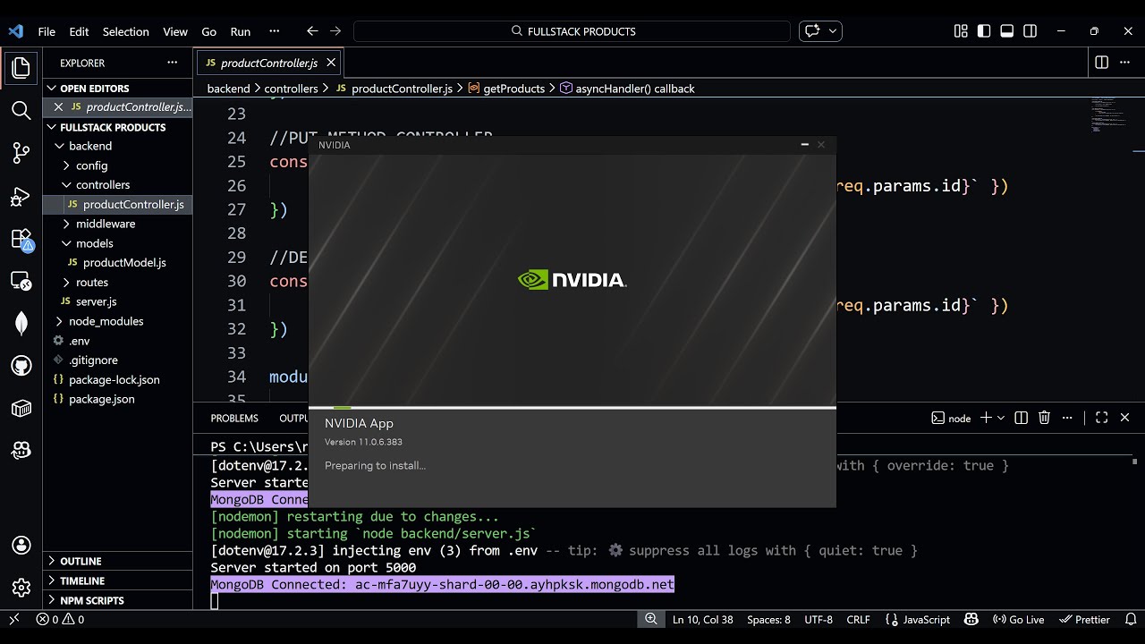Screen dimensions: 1145x644
Task: Change UTF-8 file encoding
Action: (x=818, y=619)
